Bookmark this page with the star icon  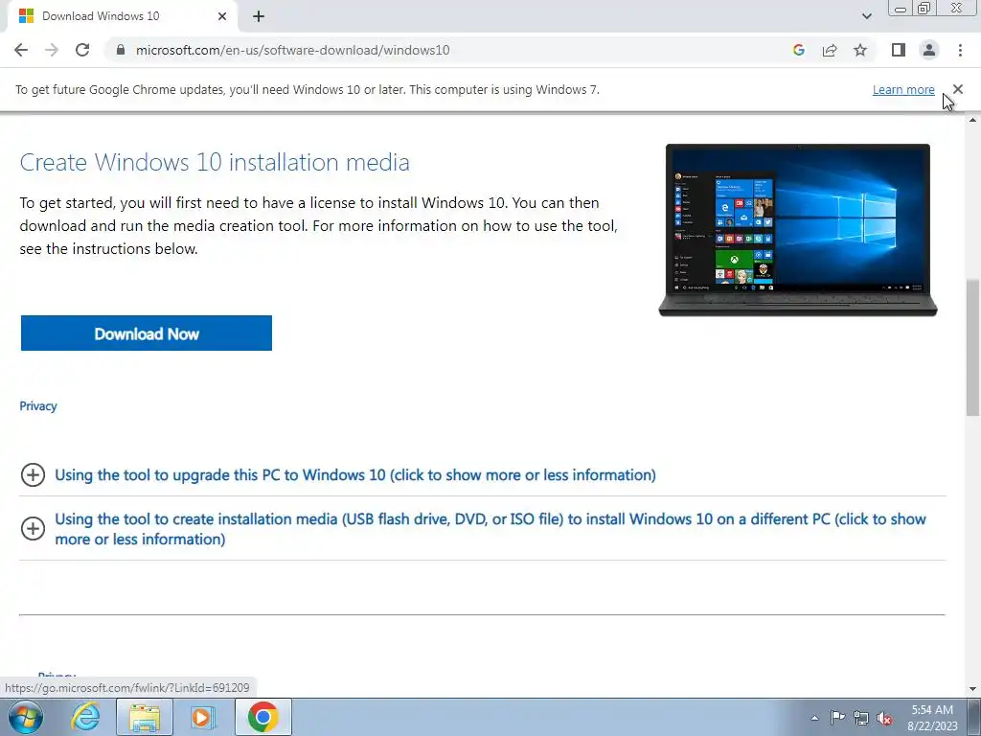pos(860,50)
